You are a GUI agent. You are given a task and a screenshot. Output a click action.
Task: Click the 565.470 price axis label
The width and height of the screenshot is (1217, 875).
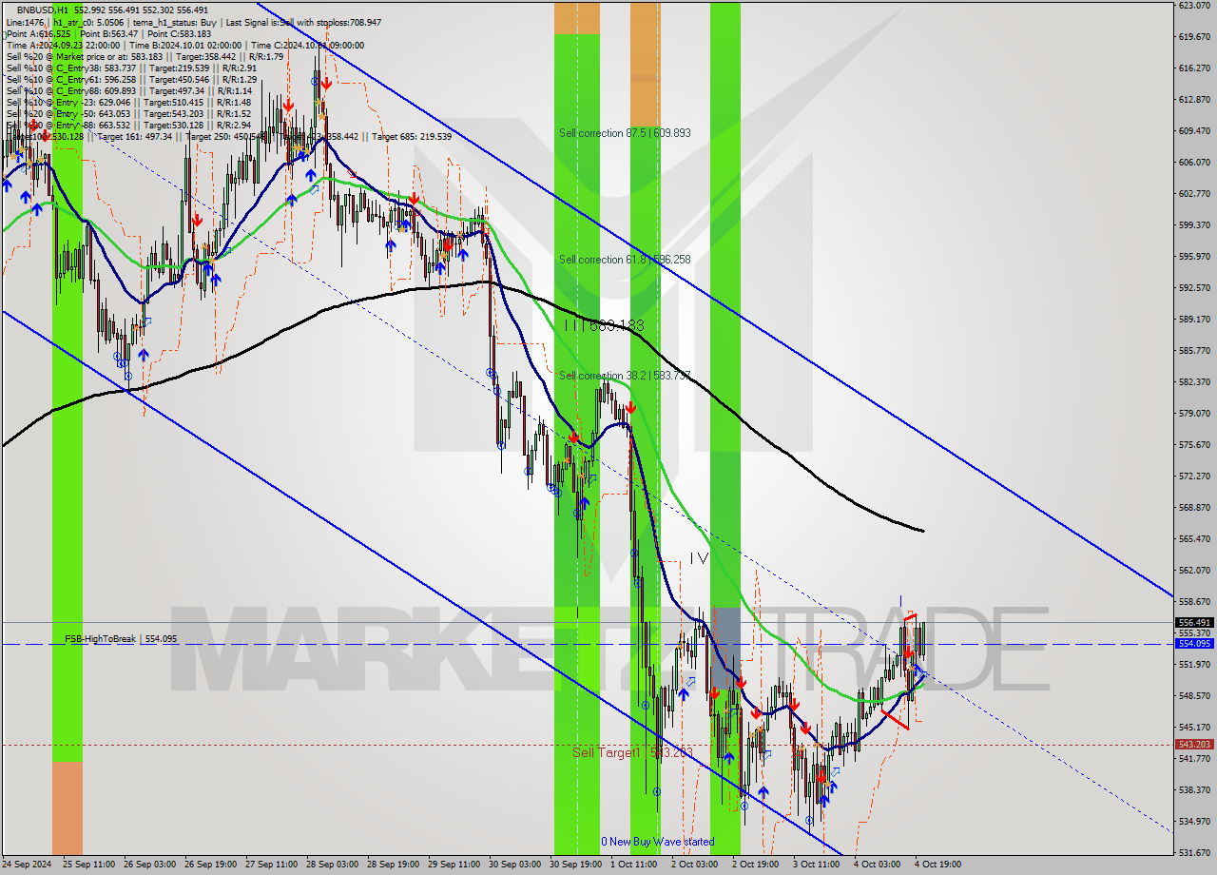coord(1194,538)
